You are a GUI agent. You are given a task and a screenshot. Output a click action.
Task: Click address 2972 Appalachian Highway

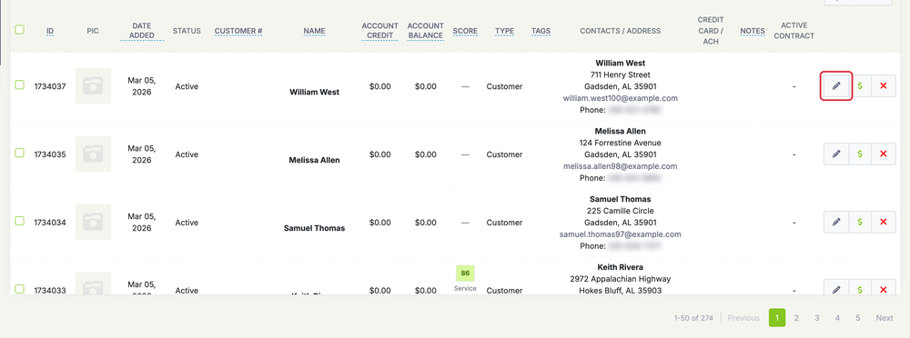tap(620, 279)
